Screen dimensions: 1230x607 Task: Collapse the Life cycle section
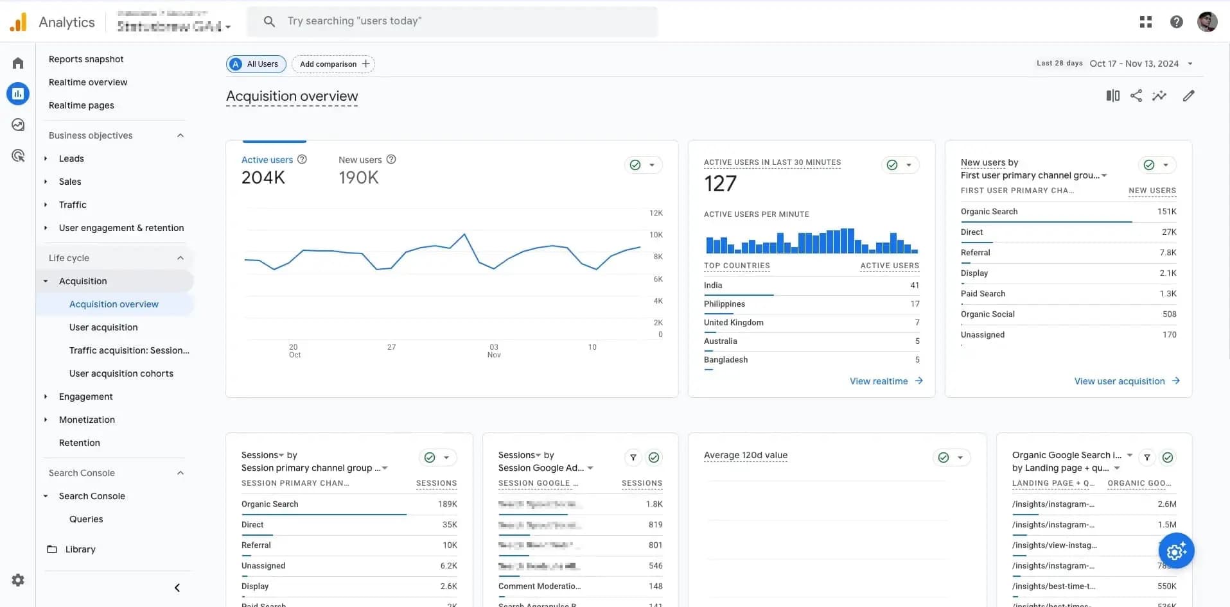point(180,258)
